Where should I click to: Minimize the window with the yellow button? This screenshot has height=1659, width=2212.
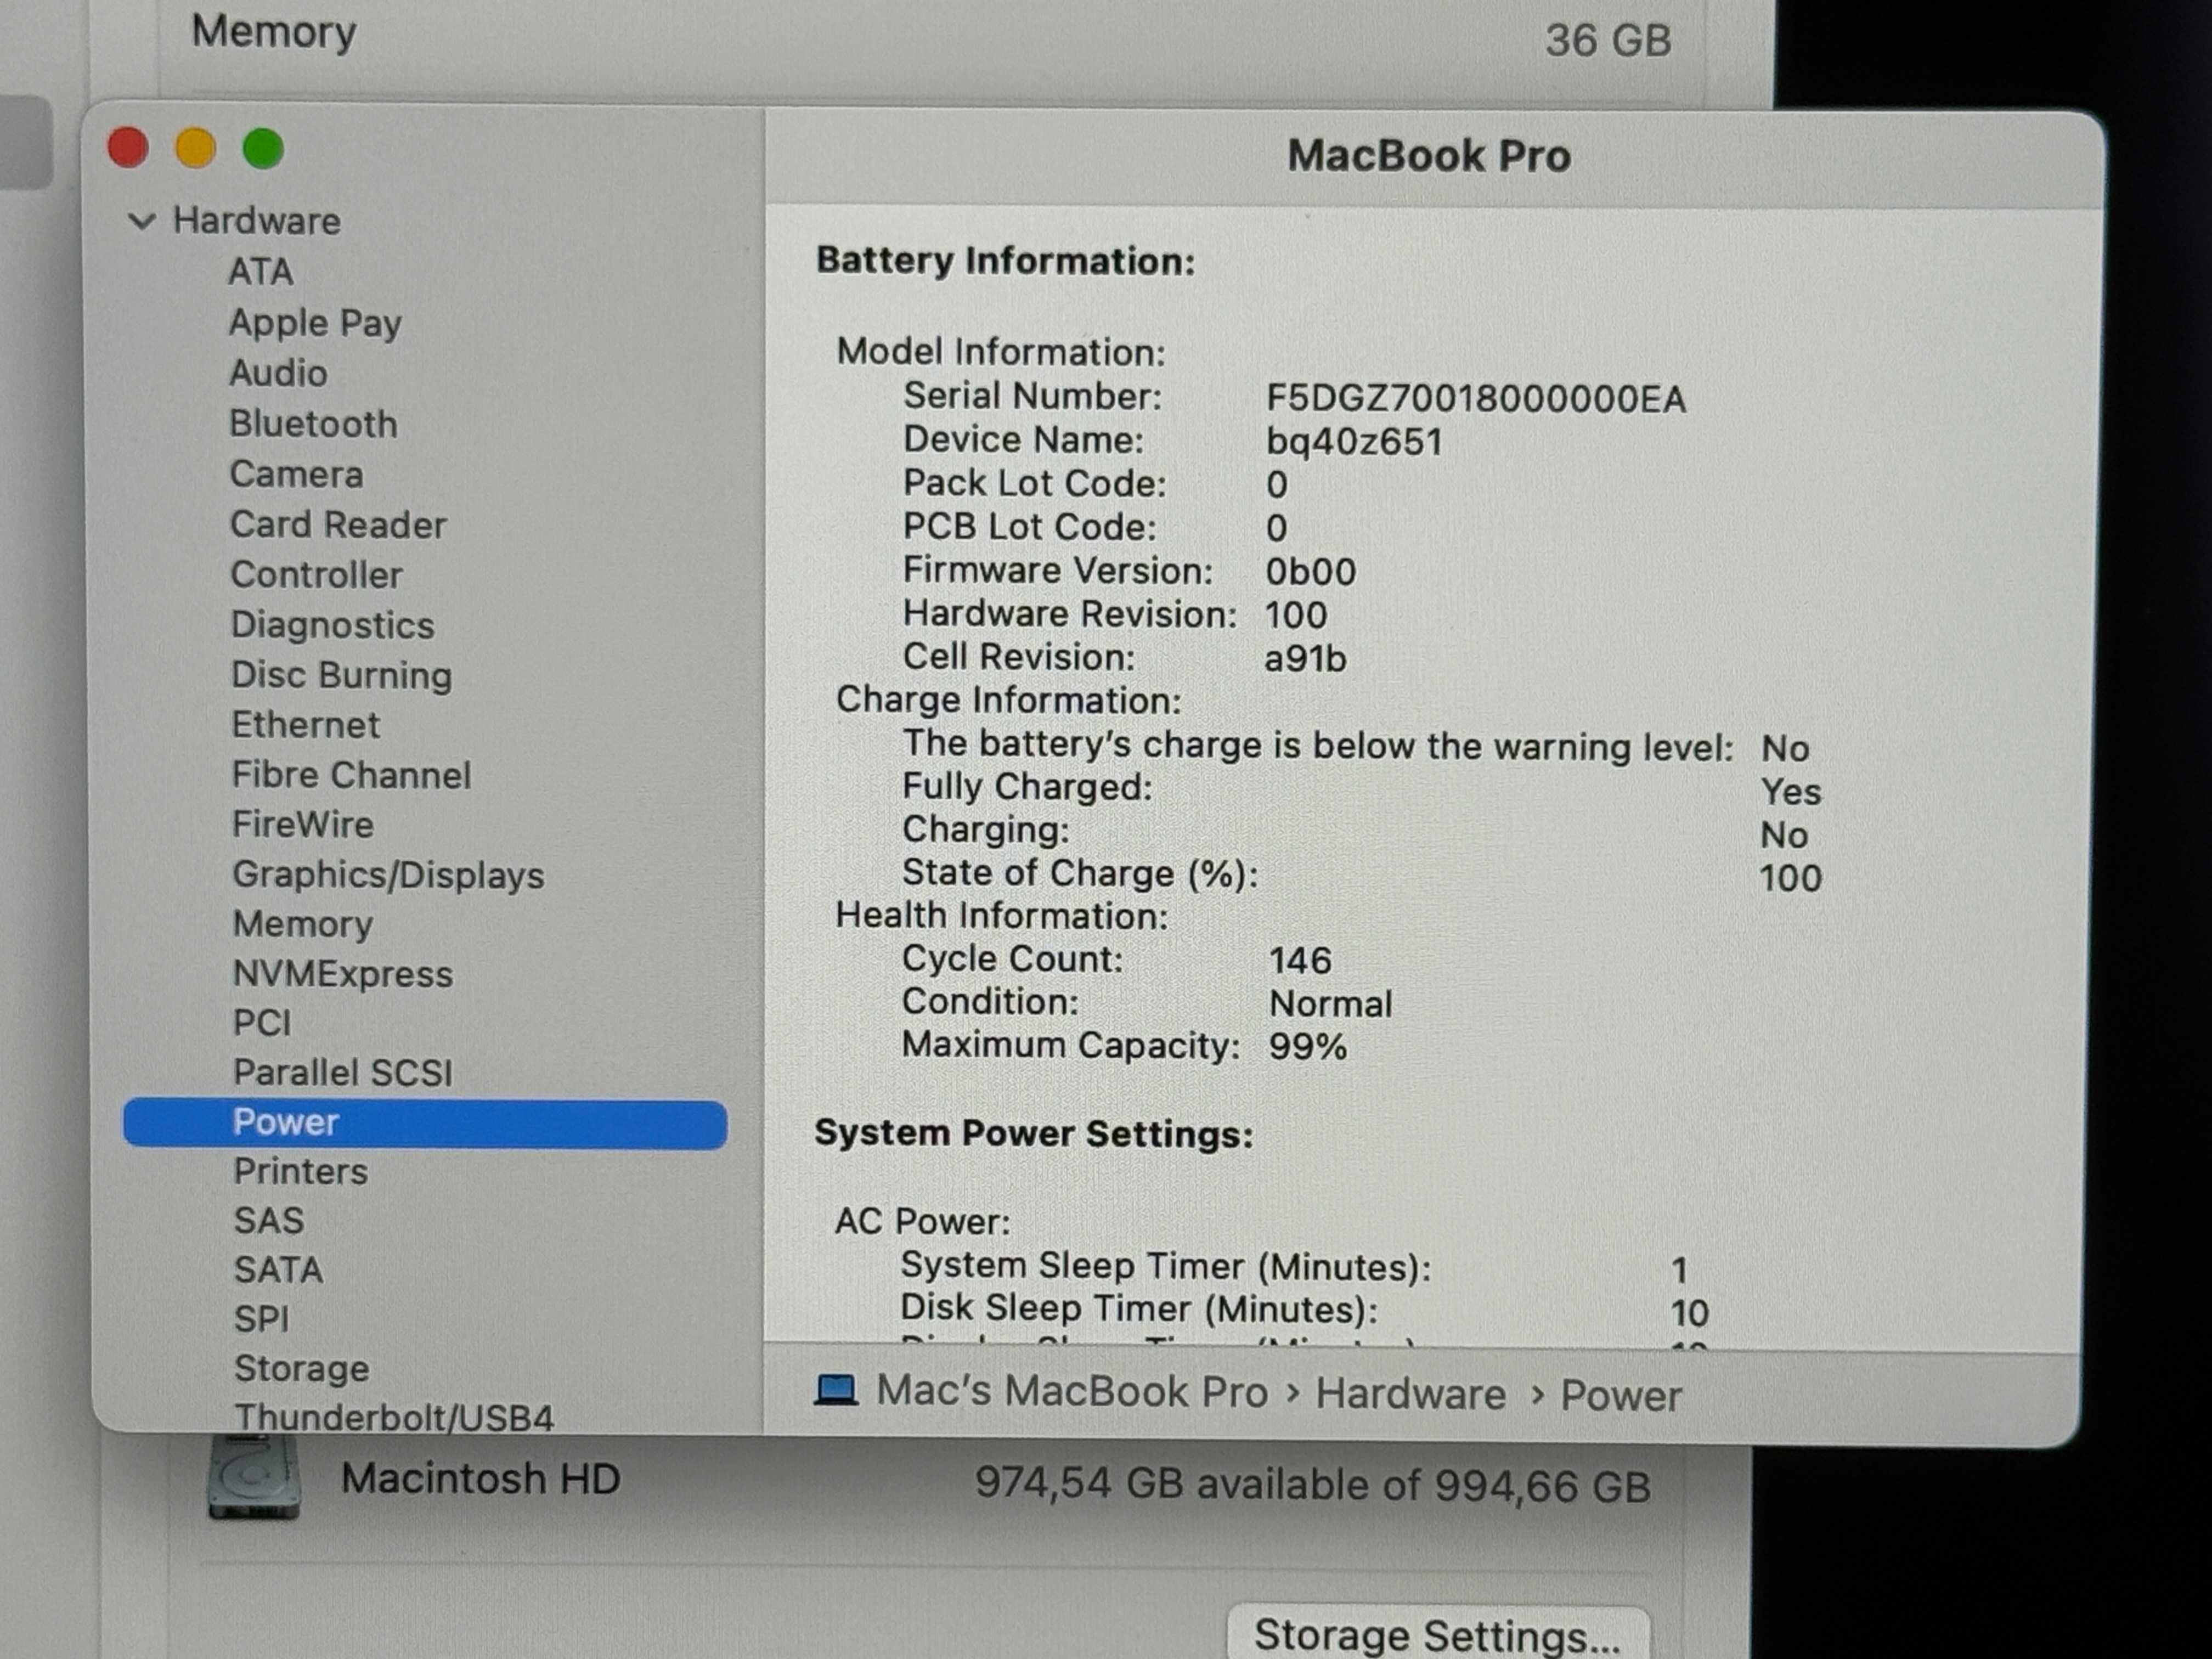196,148
